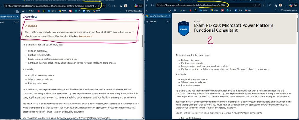Open Other favourites folder in left window
Image resolution: width=299 pixels, height=120 pixels.
click(134, 11)
